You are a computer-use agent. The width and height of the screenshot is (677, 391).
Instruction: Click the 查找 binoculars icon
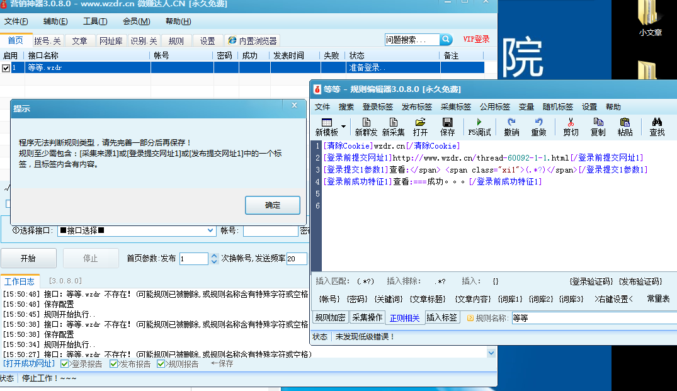point(657,127)
